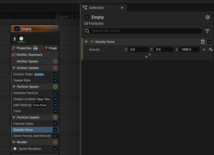214x155 pixels.
Task: Toggle Add Velocity checkbox
Action: click(x=55, y=105)
